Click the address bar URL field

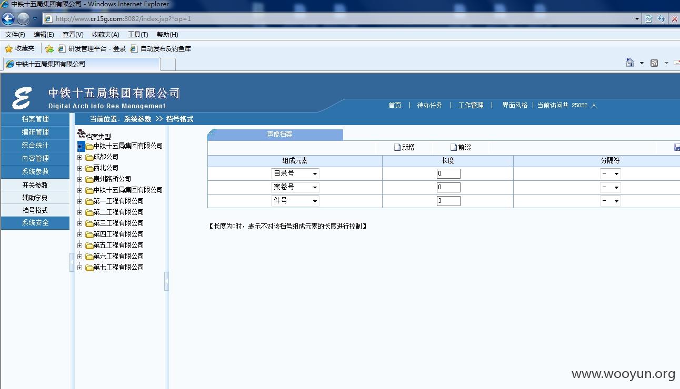(337, 19)
